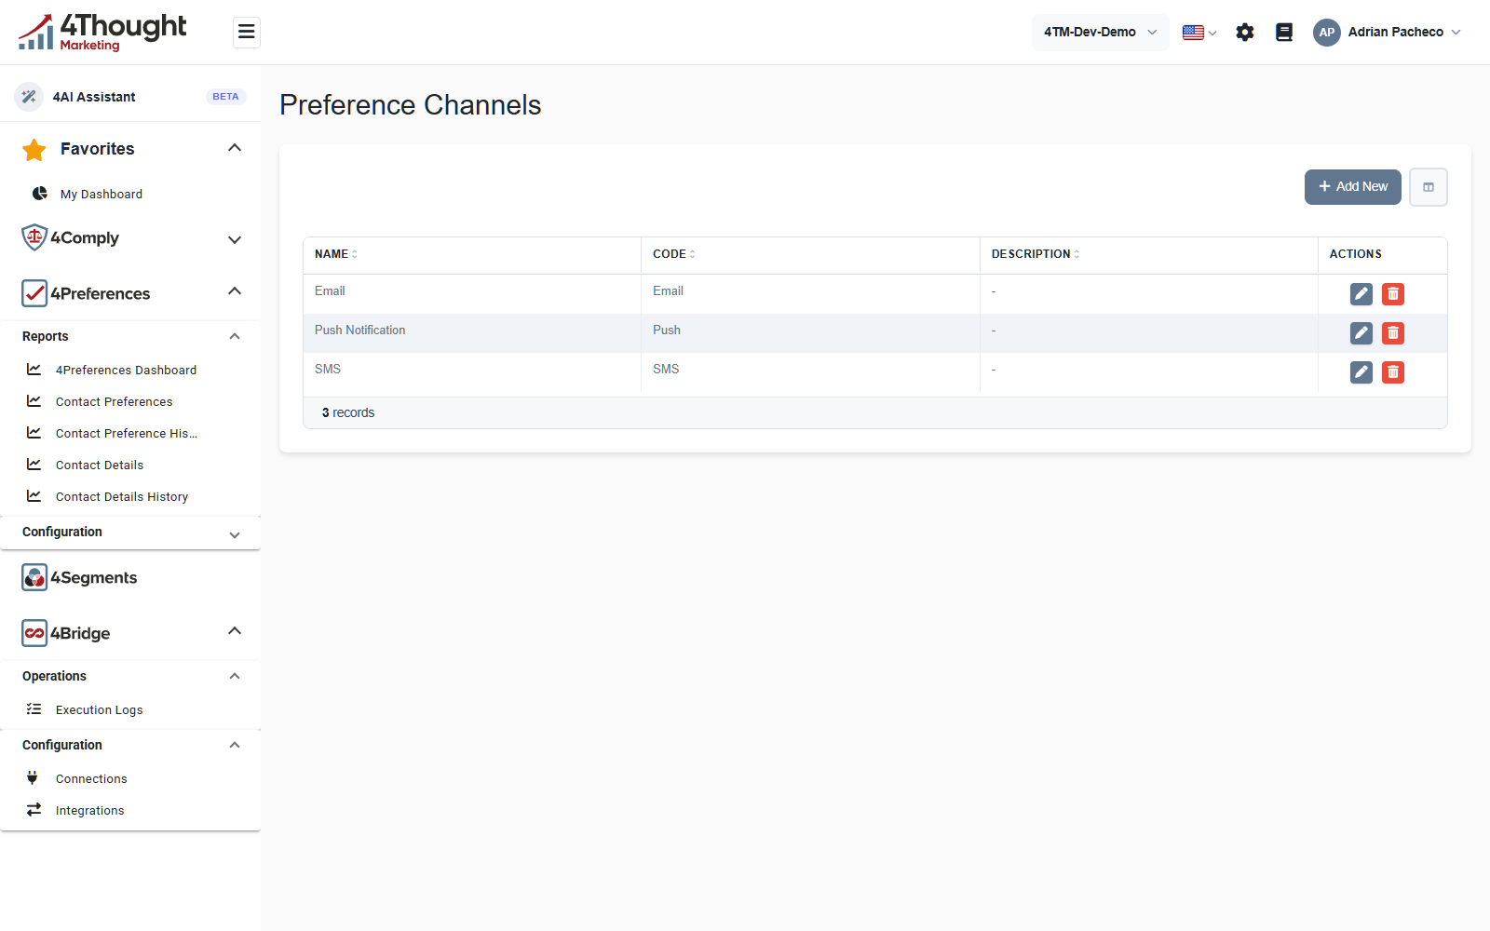Click the 4Preferences checkmark icon
Image resolution: width=1490 pixels, height=931 pixels.
coord(34,293)
